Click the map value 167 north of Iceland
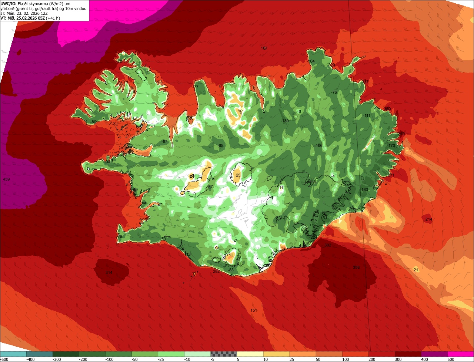The image size is (474, 362). (264, 48)
